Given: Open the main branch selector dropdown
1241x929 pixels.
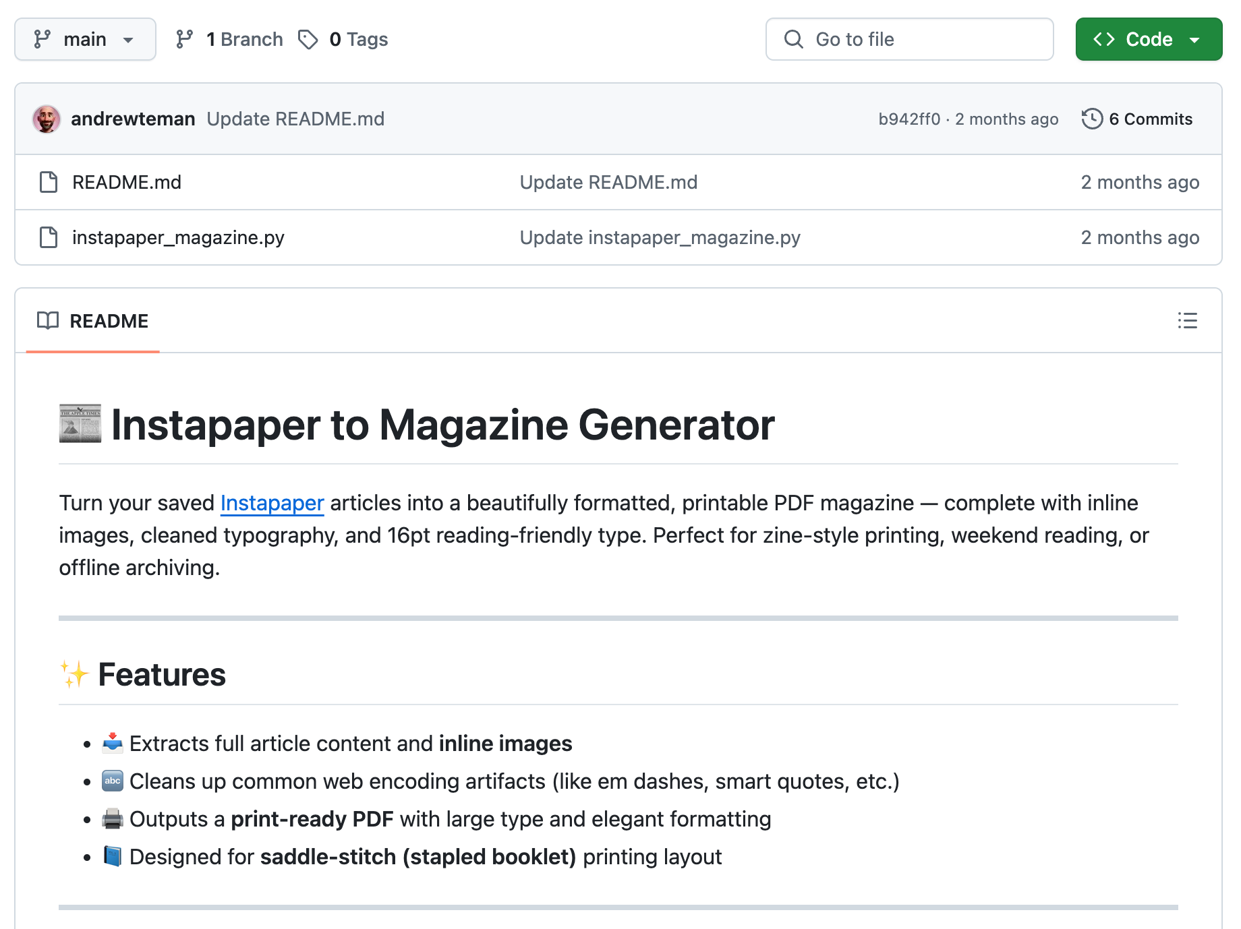Looking at the screenshot, I should pyautogui.click(x=85, y=39).
